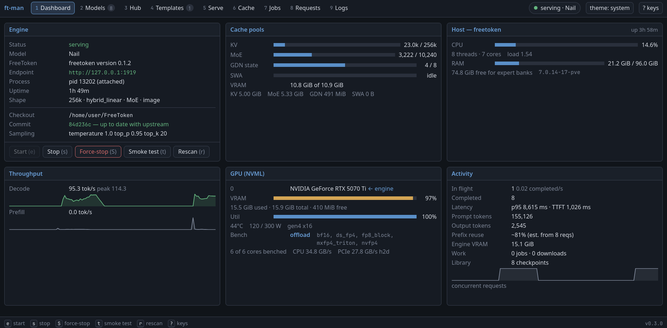This screenshot has width=667, height=328.
Task: Go to the Hub tab
Action: [x=133, y=8]
